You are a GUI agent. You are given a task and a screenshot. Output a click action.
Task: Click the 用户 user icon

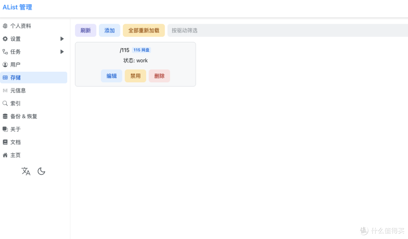(5, 65)
